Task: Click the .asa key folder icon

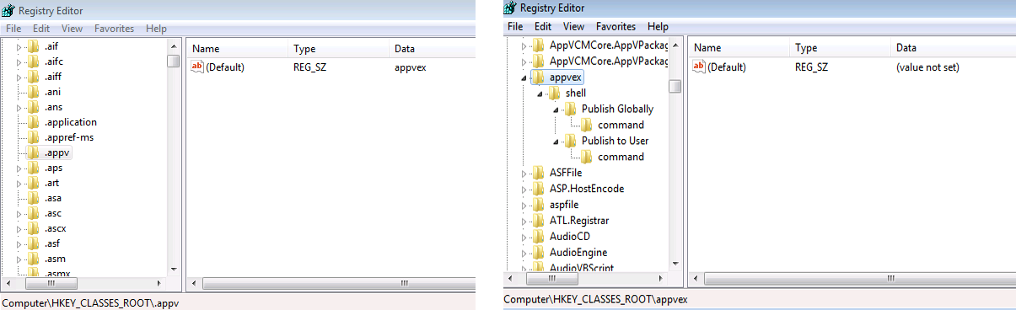Action: click(34, 198)
